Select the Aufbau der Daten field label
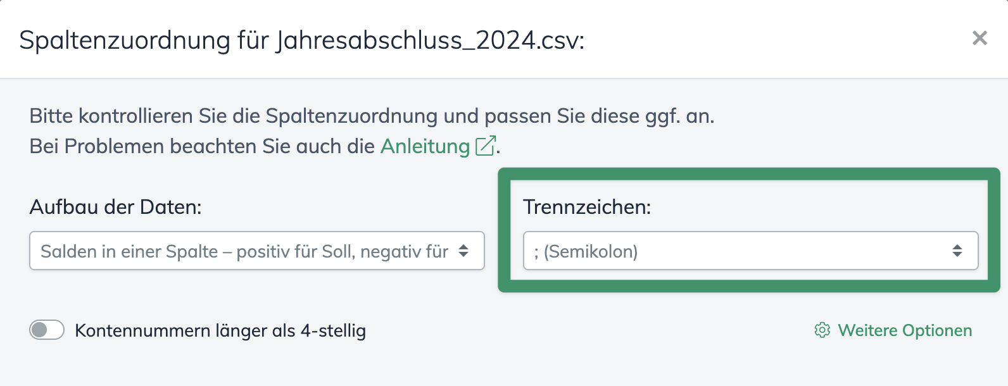The width and height of the screenshot is (1008, 386). [116, 206]
